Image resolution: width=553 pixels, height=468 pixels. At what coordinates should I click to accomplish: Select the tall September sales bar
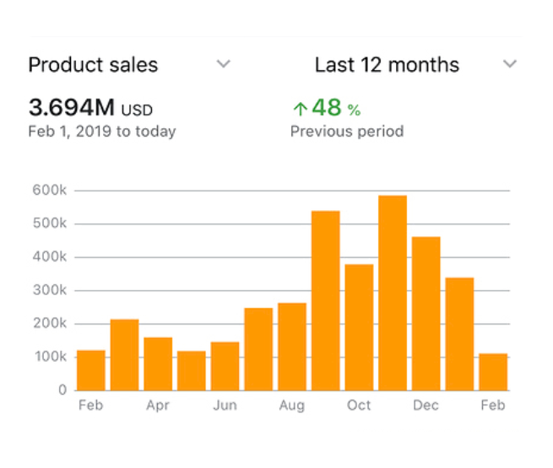[325, 300]
